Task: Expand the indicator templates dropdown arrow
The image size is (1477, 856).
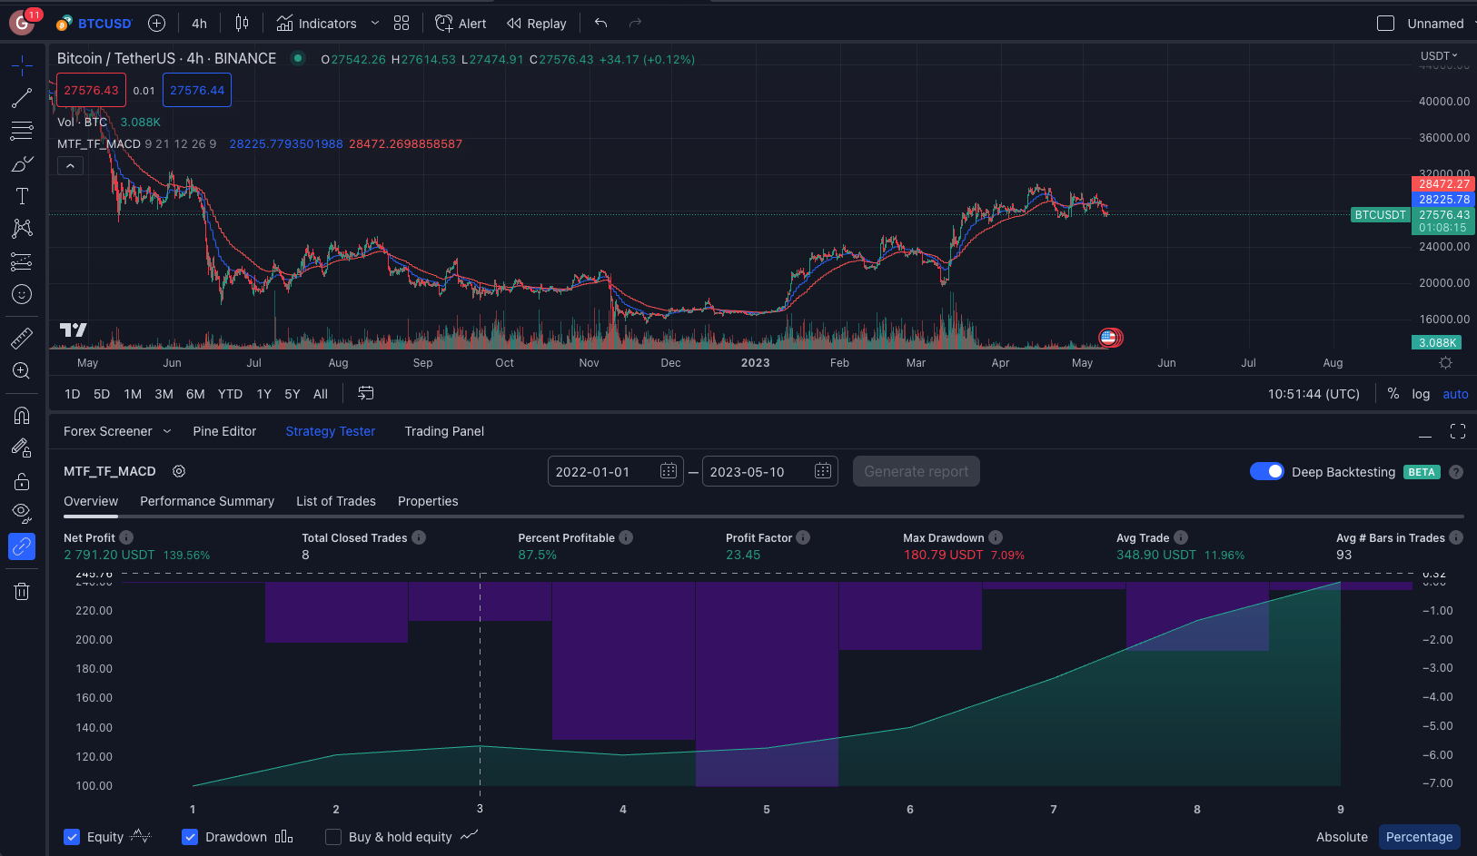Action: click(x=374, y=24)
